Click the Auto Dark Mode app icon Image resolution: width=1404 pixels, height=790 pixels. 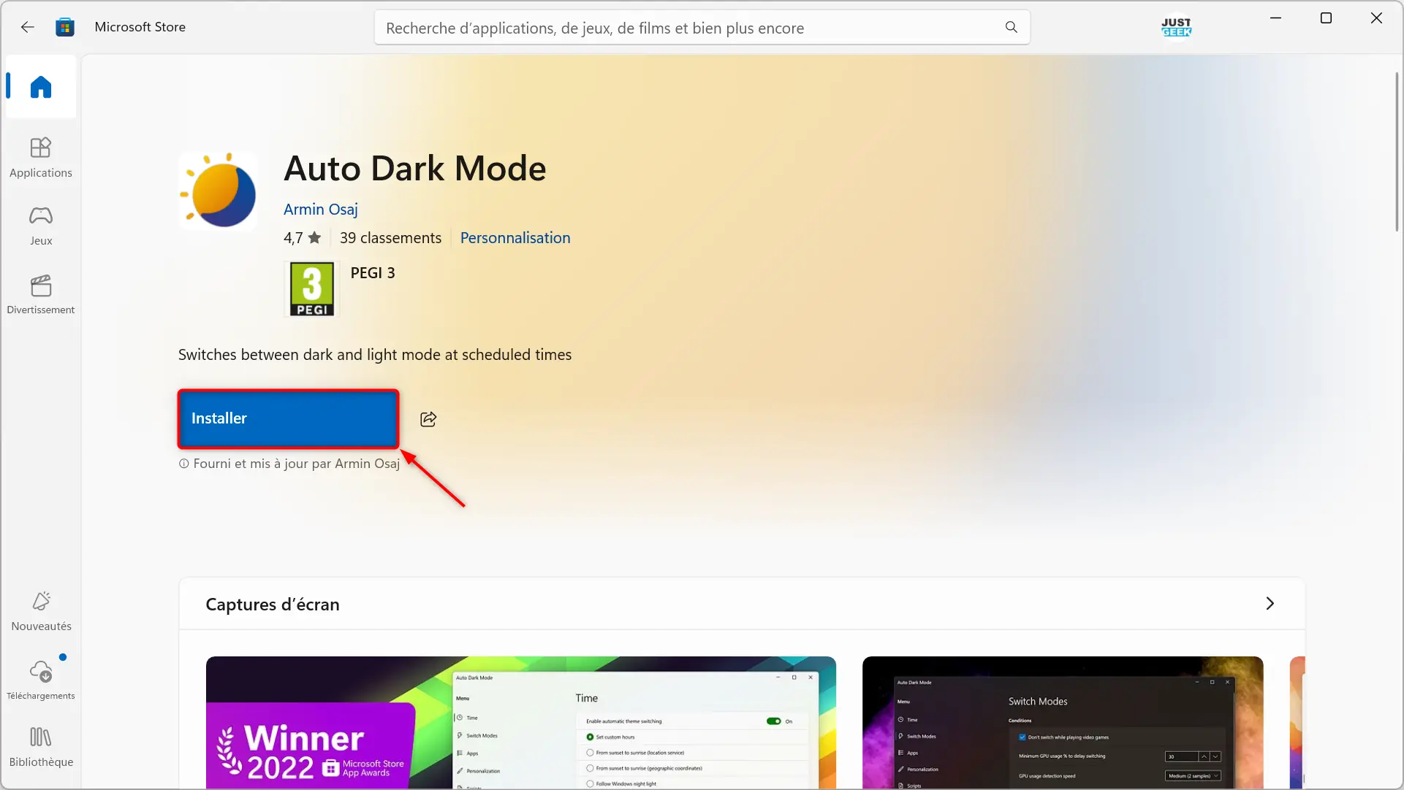(219, 191)
